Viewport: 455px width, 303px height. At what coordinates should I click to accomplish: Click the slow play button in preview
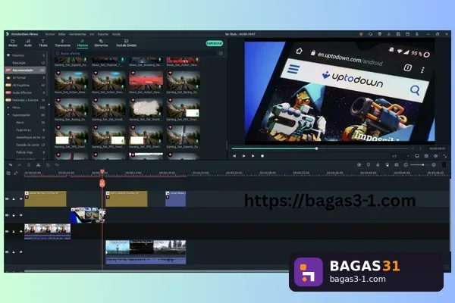click(243, 156)
